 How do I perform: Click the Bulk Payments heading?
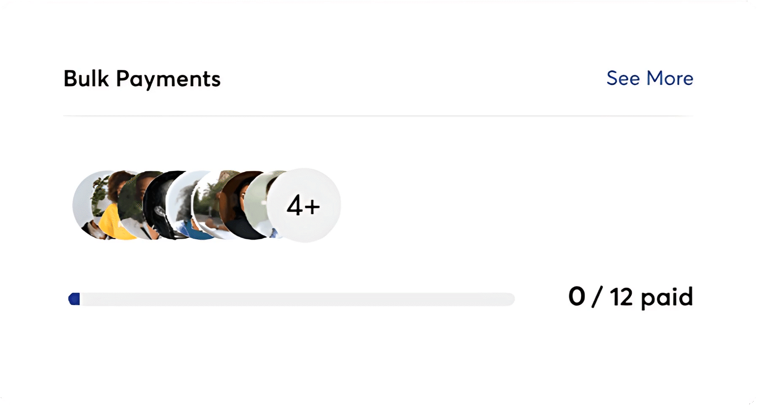coord(142,79)
